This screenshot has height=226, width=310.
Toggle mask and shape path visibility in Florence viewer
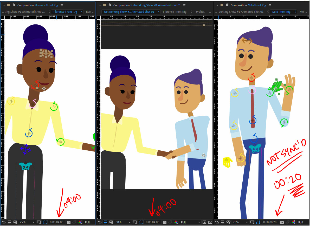45,222
